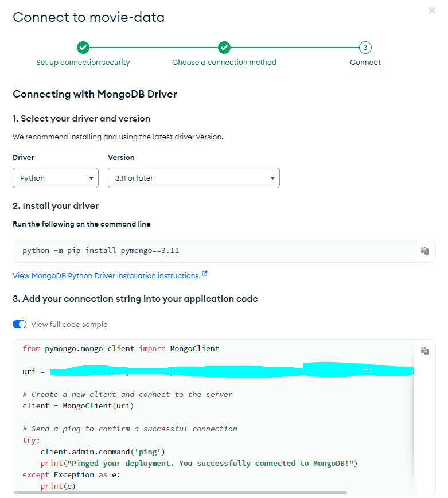This screenshot has height=498, width=448.
Task: Click the 'client = MongoClient(uri)' code line
Action: (x=78, y=406)
